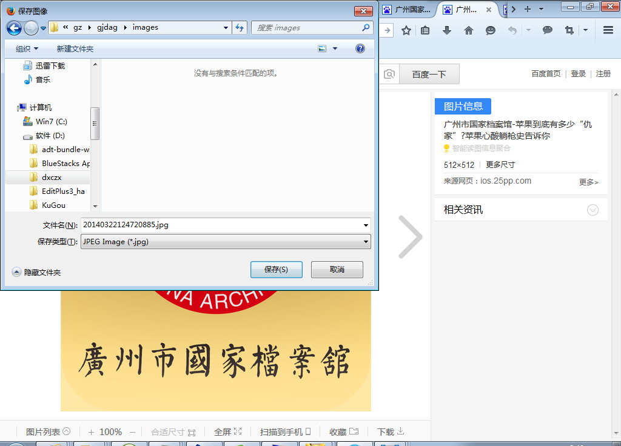Click the screenshot crop tool icon

569,30
